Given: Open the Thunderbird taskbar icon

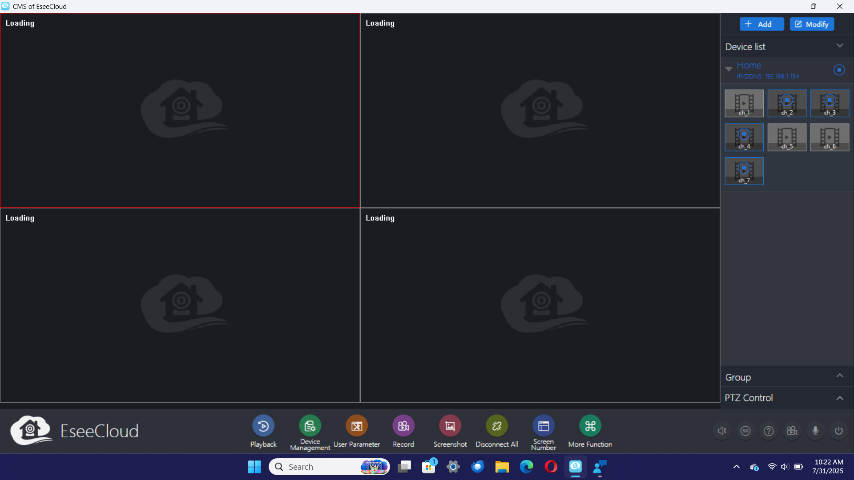Looking at the screenshot, I should pos(478,467).
